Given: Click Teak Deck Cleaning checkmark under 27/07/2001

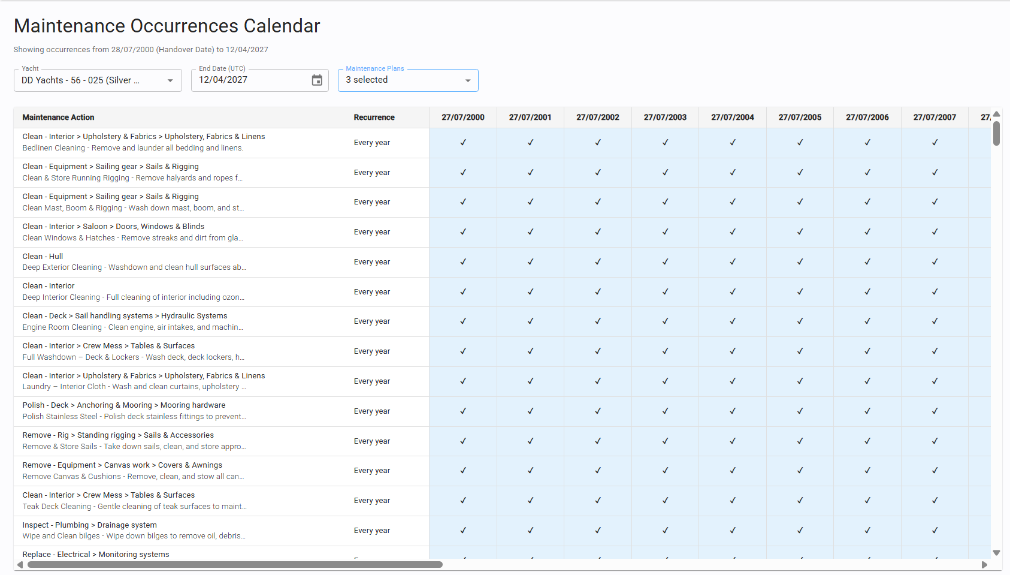Looking at the screenshot, I should click(530, 501).
